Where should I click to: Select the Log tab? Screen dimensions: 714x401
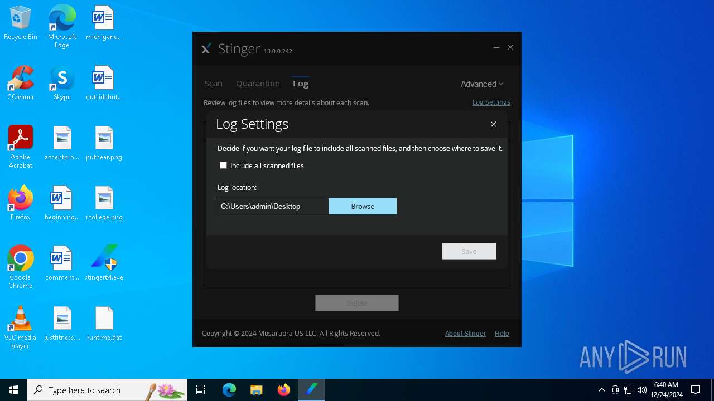point(301,84)
